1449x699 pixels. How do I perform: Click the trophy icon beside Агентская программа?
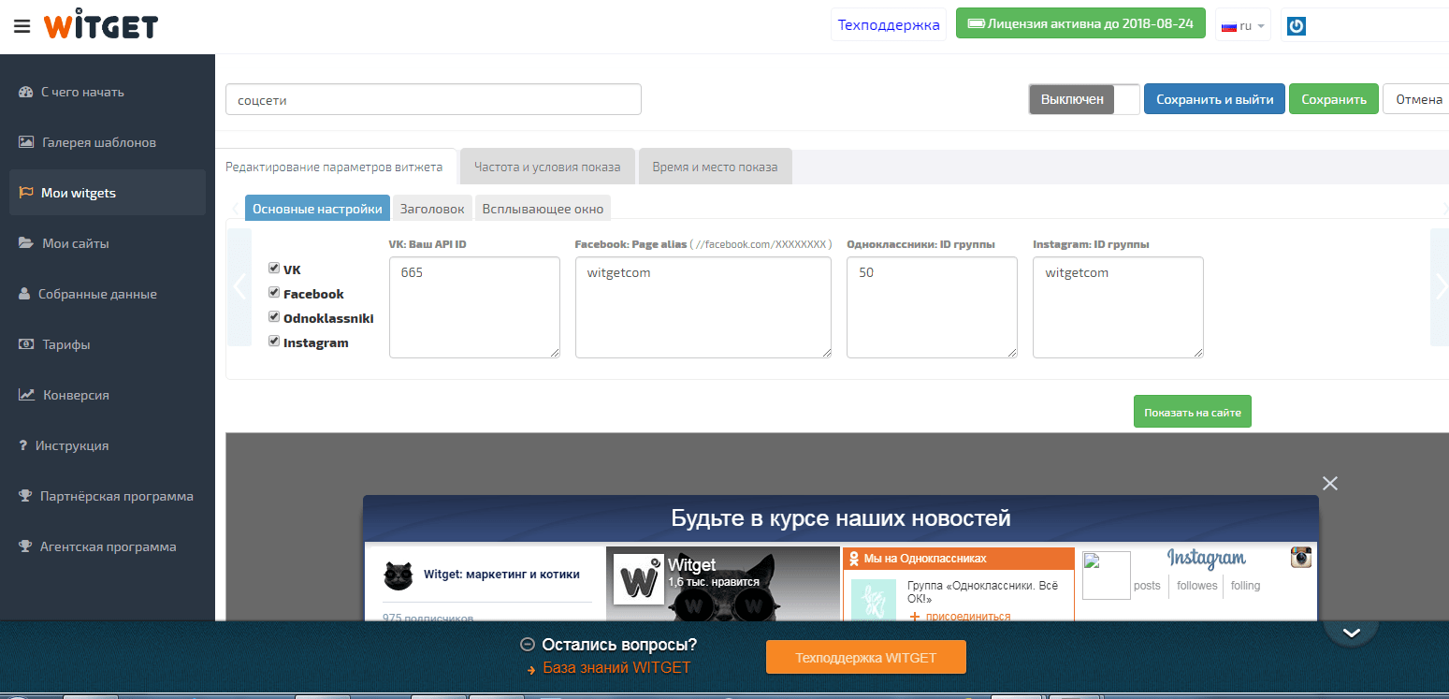pos(25,546)
